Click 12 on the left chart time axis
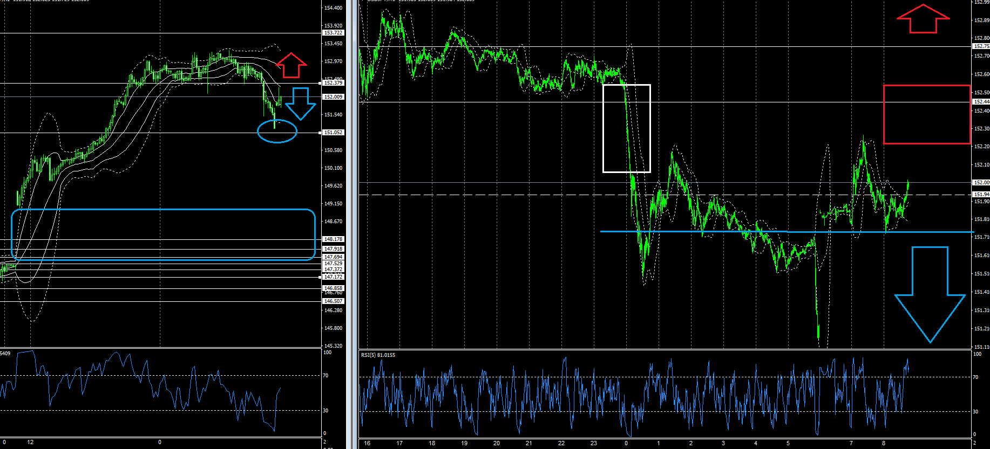 (30, 442)
